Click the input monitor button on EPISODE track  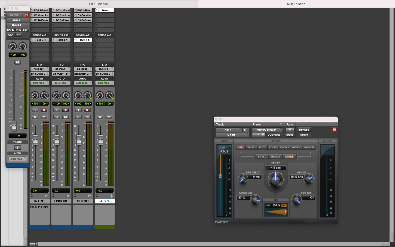pyautogui.click(x=57, y=110)
